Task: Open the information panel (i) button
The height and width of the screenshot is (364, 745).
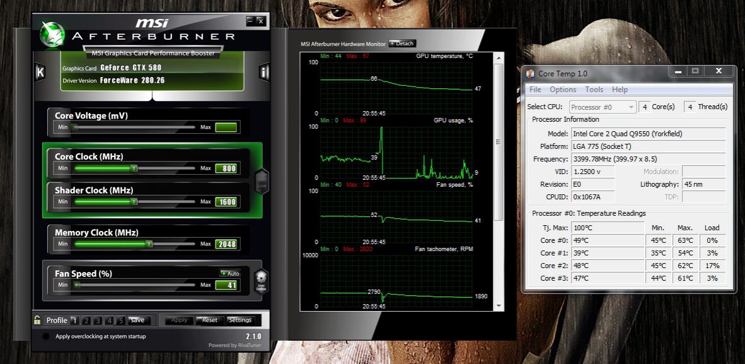Action: [264, 73]
